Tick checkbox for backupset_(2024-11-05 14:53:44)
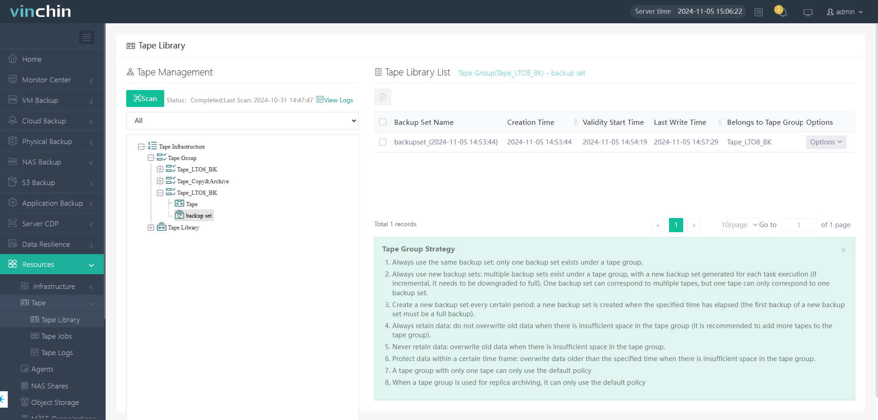Screen dimensions: 878x420 pyautogui.click(x=383, y=142)
